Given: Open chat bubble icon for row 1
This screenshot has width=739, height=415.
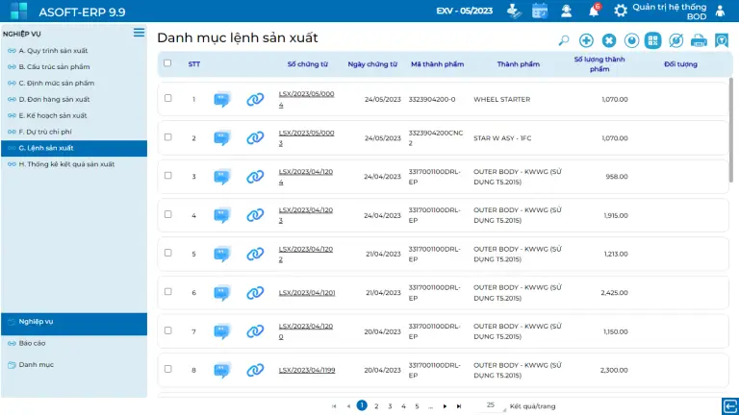Looking at the screenshot, I should pyautogui.click(x=222, y=99).
